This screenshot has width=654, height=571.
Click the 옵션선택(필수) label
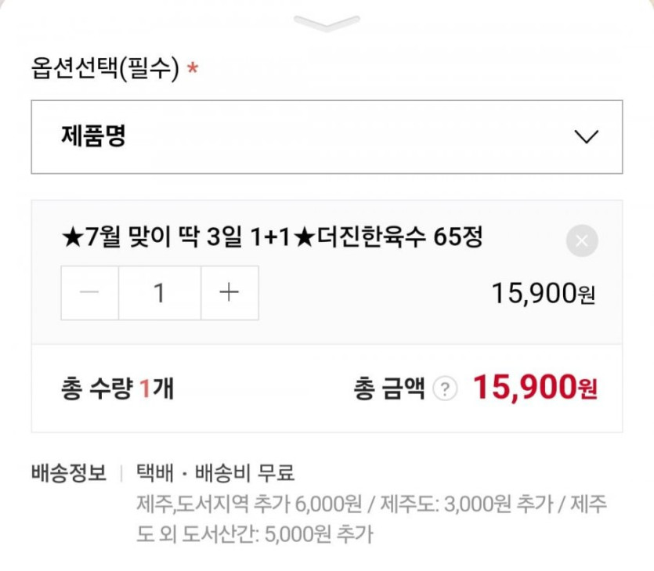(x=104, y=70)
